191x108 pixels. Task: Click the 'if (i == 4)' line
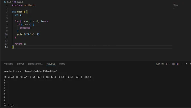pos(26,25)
